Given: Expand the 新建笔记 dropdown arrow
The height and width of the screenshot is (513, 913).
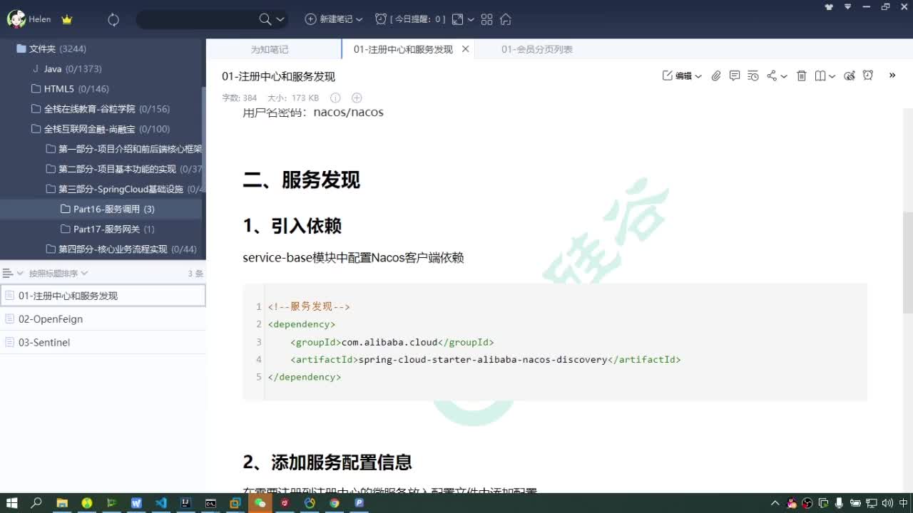Looking at the screenshot, I should click(359, 20).
